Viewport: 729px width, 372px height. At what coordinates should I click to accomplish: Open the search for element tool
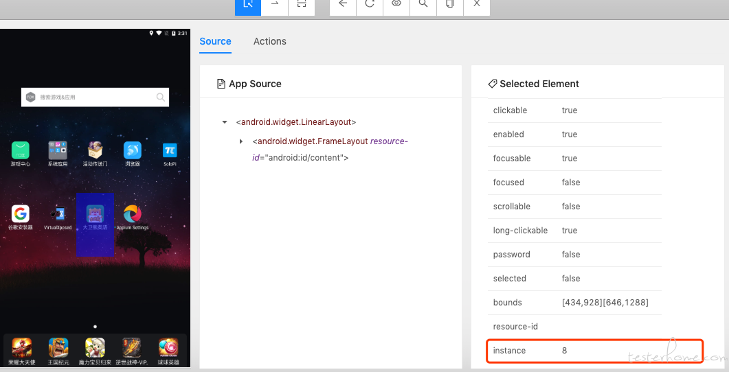pyautogui.click(x=423, y=5)
